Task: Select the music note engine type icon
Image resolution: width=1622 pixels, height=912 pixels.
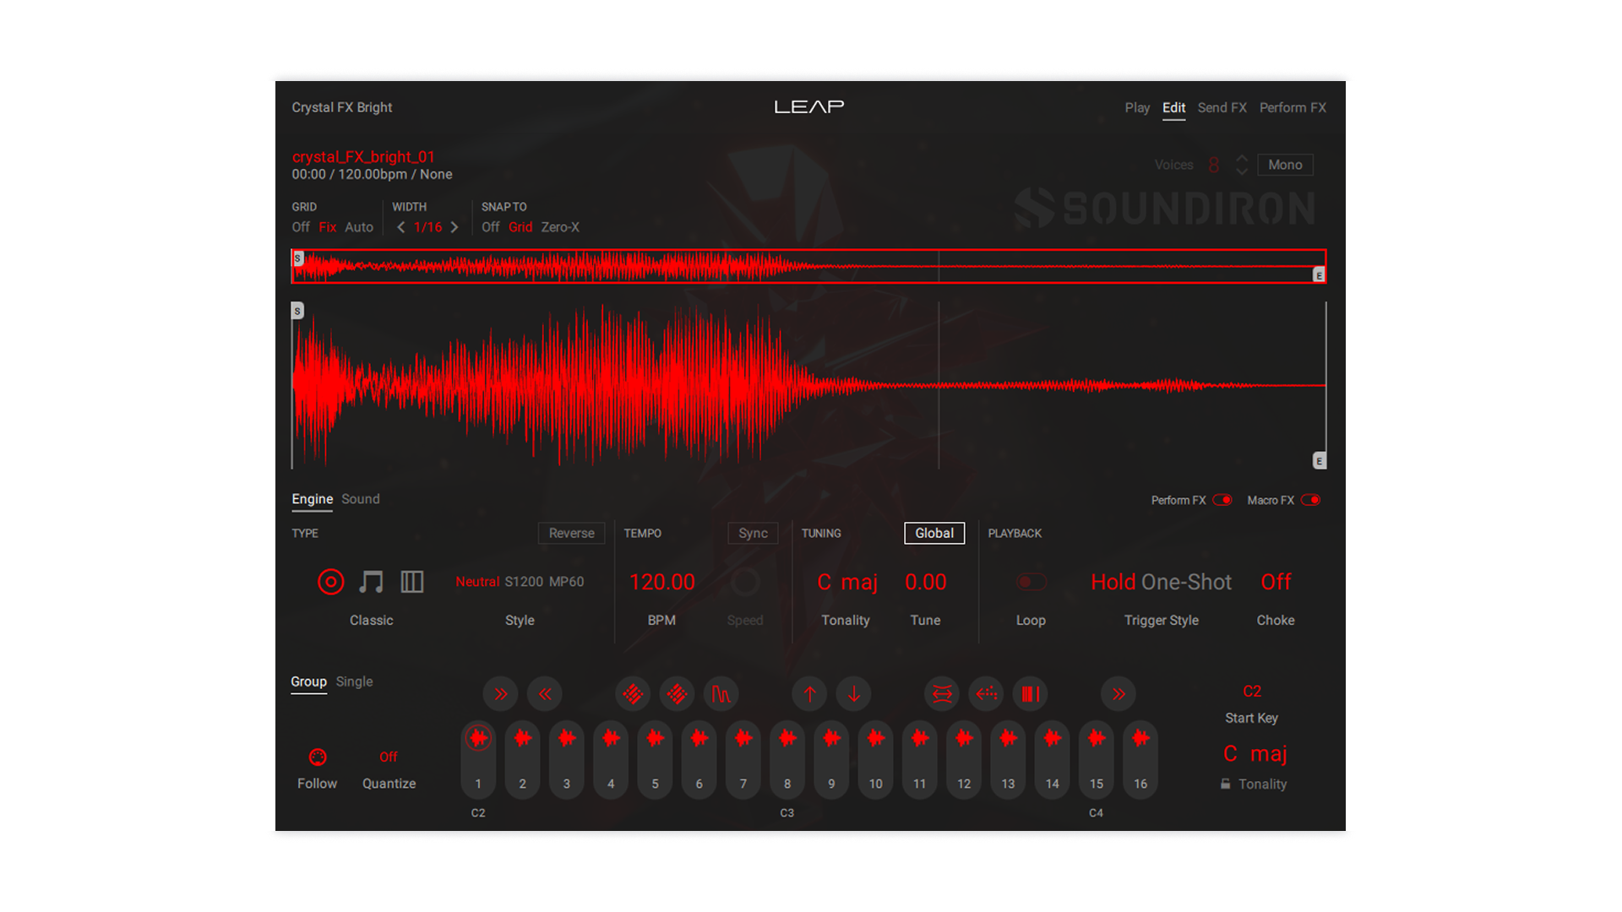Action: 371,582
